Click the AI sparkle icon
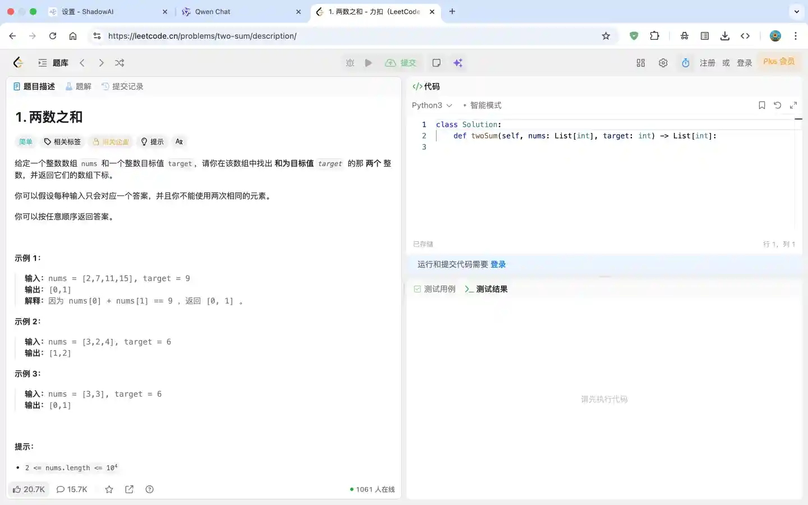 pos(458,63)
